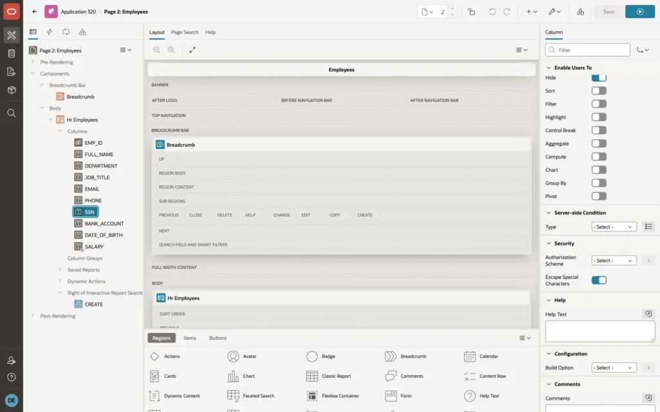Open SQL Workshop database icon in sidebar
The width and height of the screenshot is (660, 412).
12,53
